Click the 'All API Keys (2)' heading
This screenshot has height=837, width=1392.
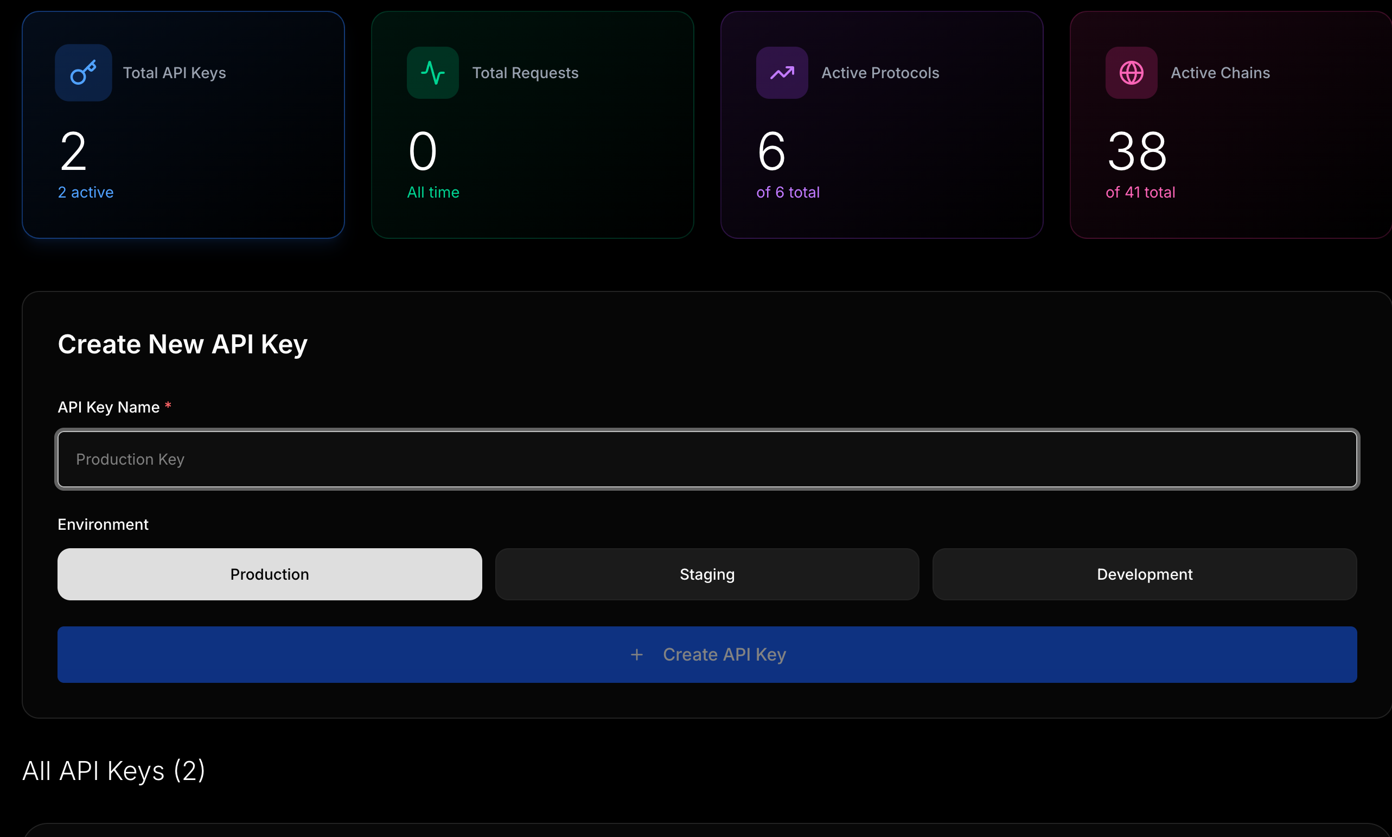pos(114,770)
